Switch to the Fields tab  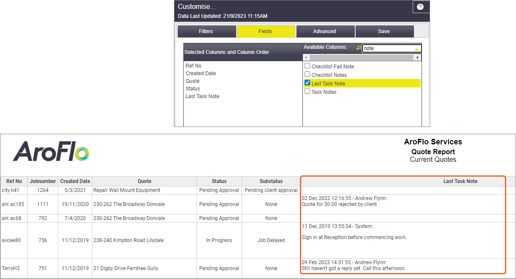266,31
